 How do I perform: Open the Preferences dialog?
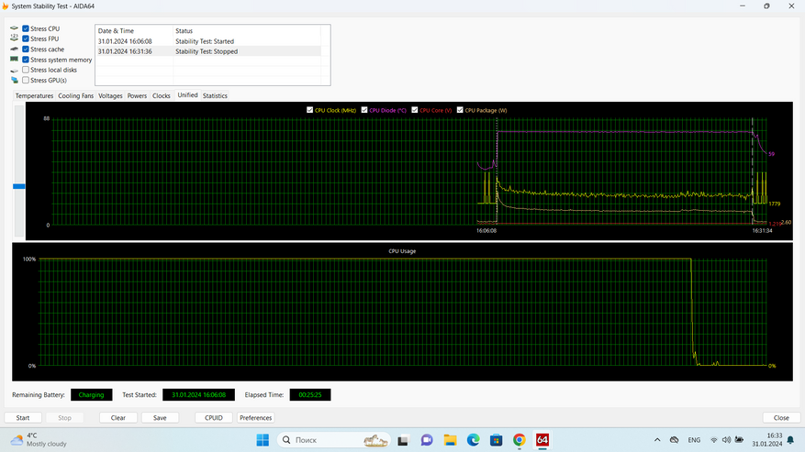pyautogui.click(x=255, y=418)
